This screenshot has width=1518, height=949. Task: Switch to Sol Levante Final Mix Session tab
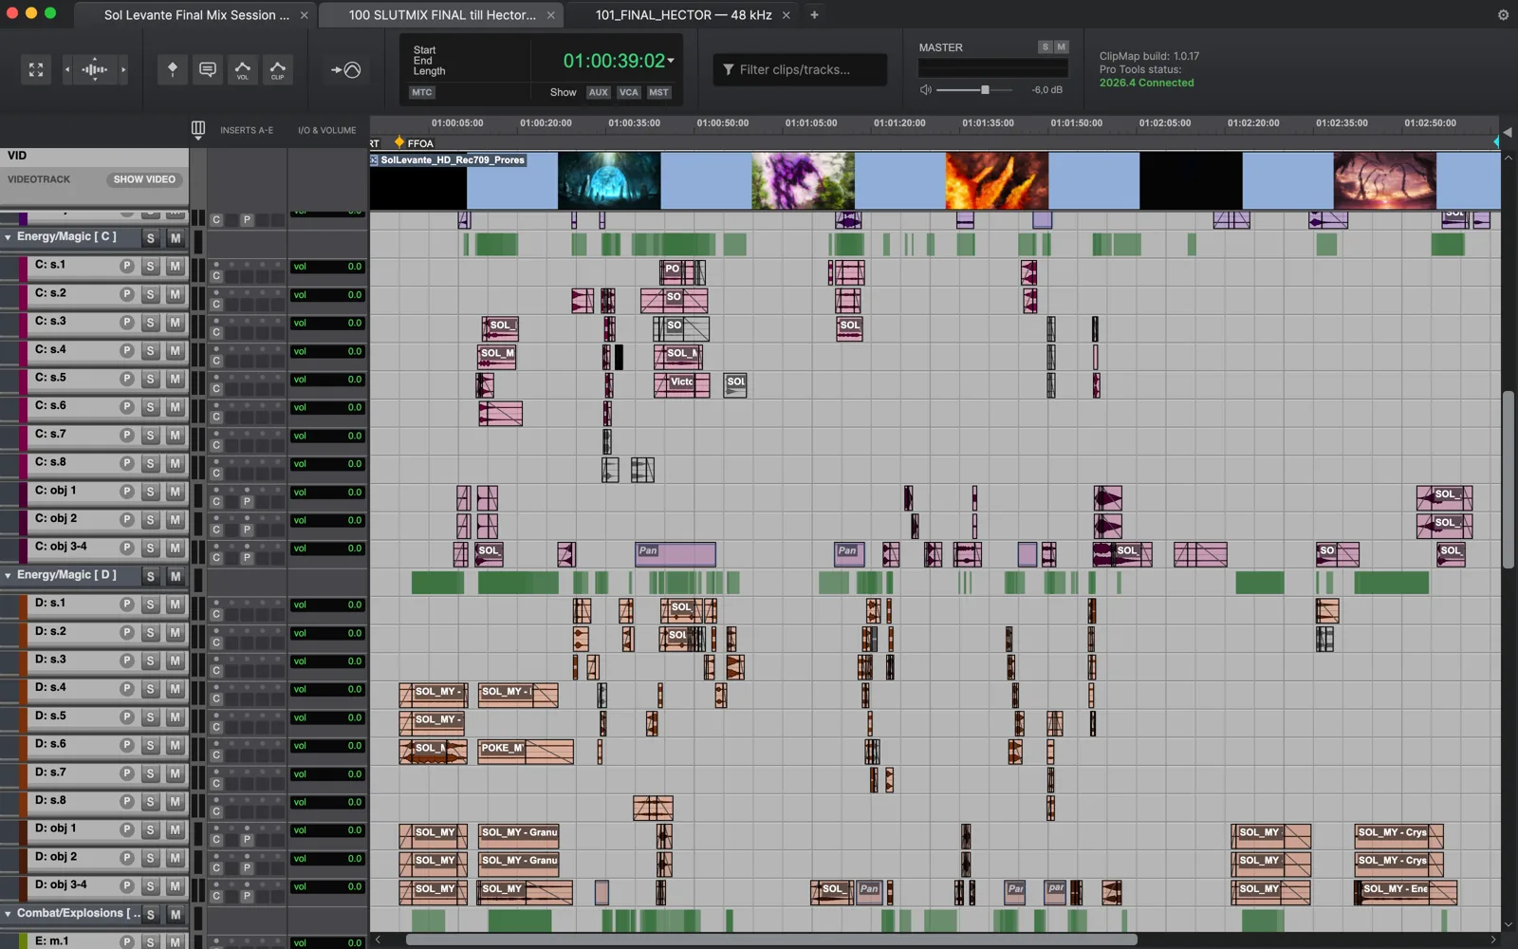[196, 15]
